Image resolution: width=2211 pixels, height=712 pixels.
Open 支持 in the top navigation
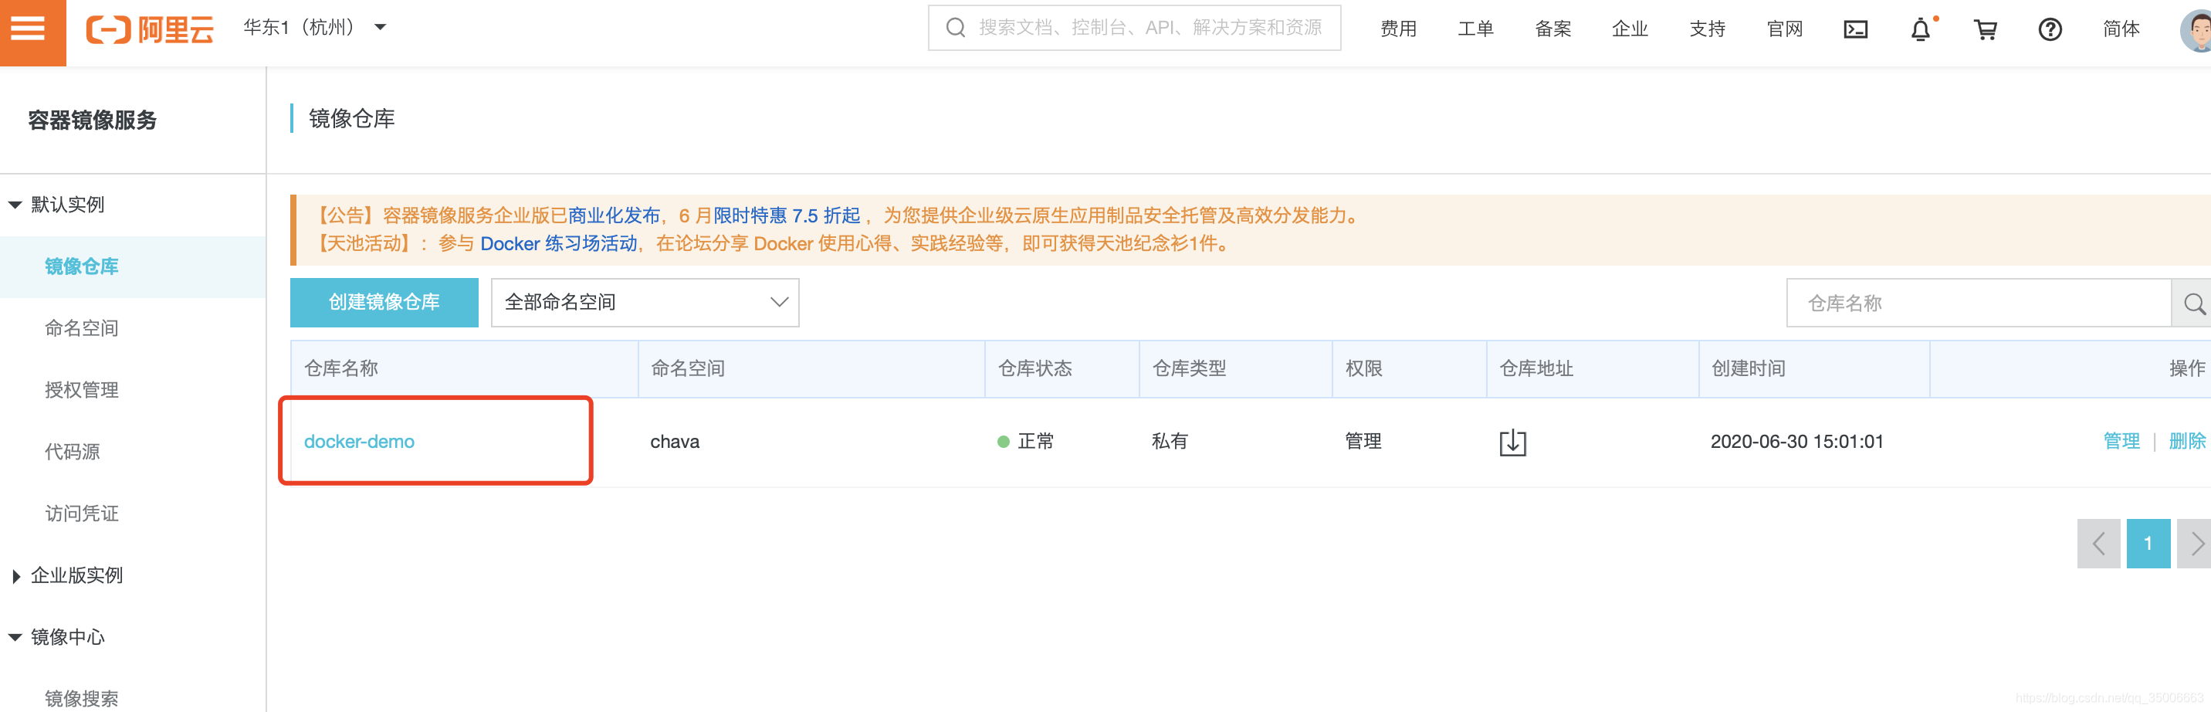pos(1707,29)
